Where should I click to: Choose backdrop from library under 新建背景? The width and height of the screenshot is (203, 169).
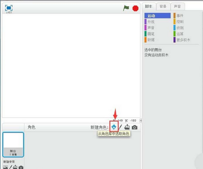(x=5, y=167)
